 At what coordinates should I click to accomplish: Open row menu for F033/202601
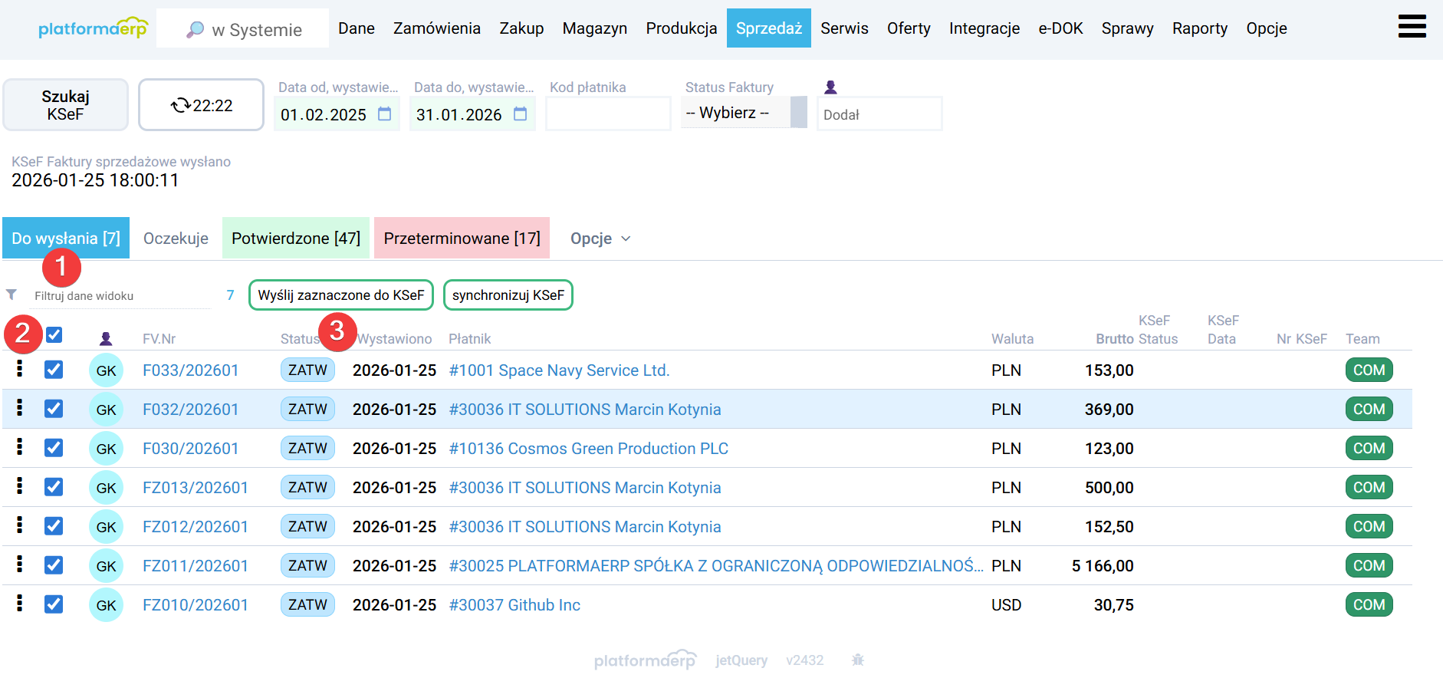[20, 369]
